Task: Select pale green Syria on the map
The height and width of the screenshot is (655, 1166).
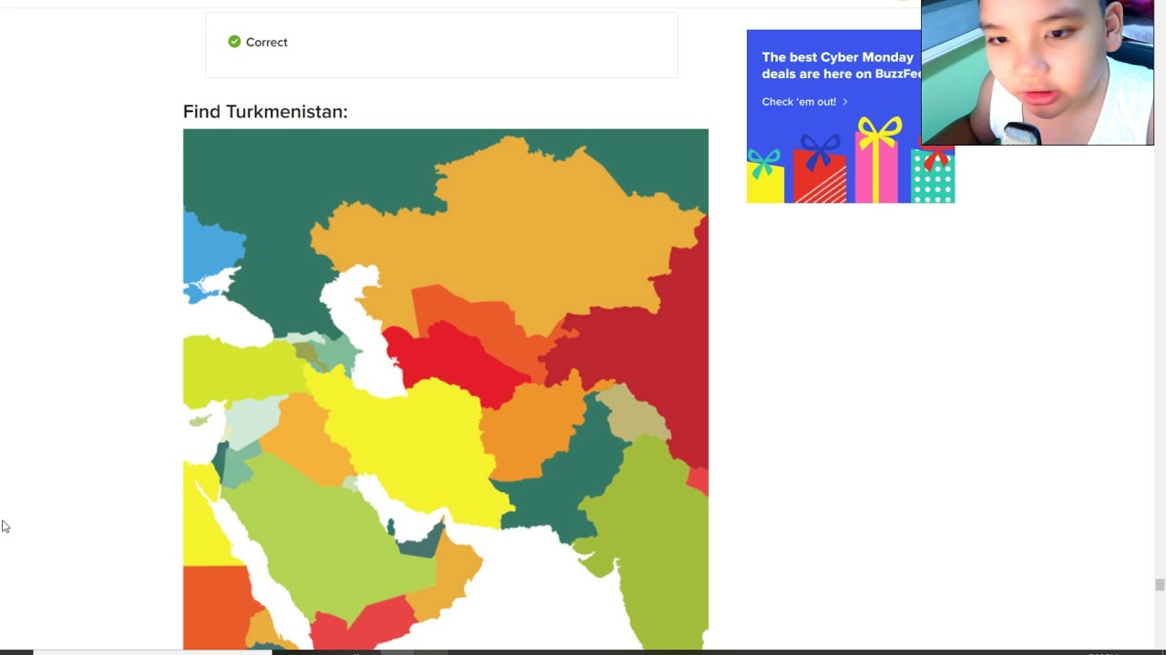Action: [x=251, y=420]
